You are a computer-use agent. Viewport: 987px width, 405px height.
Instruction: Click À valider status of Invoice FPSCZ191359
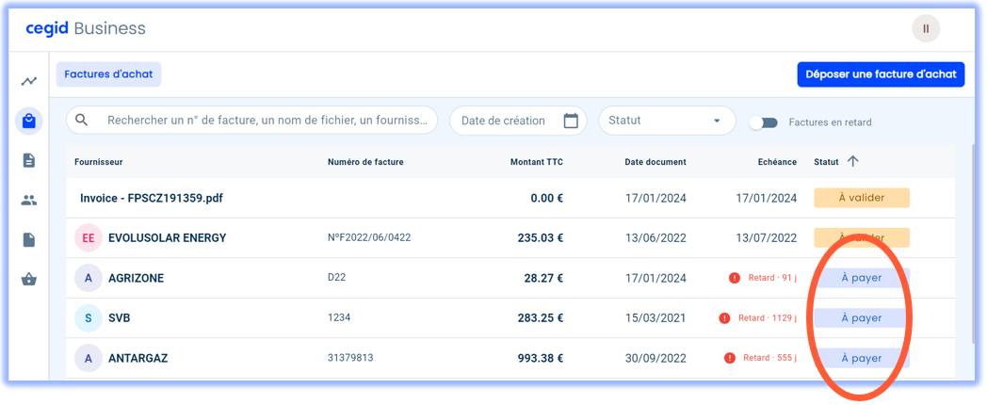(862, 198)
